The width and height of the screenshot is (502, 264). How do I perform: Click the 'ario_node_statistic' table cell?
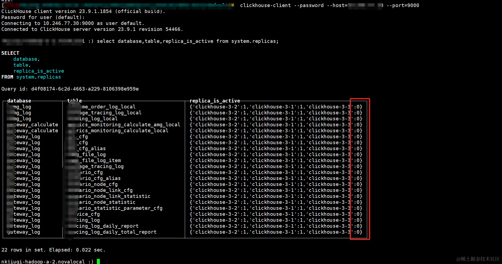107,202
